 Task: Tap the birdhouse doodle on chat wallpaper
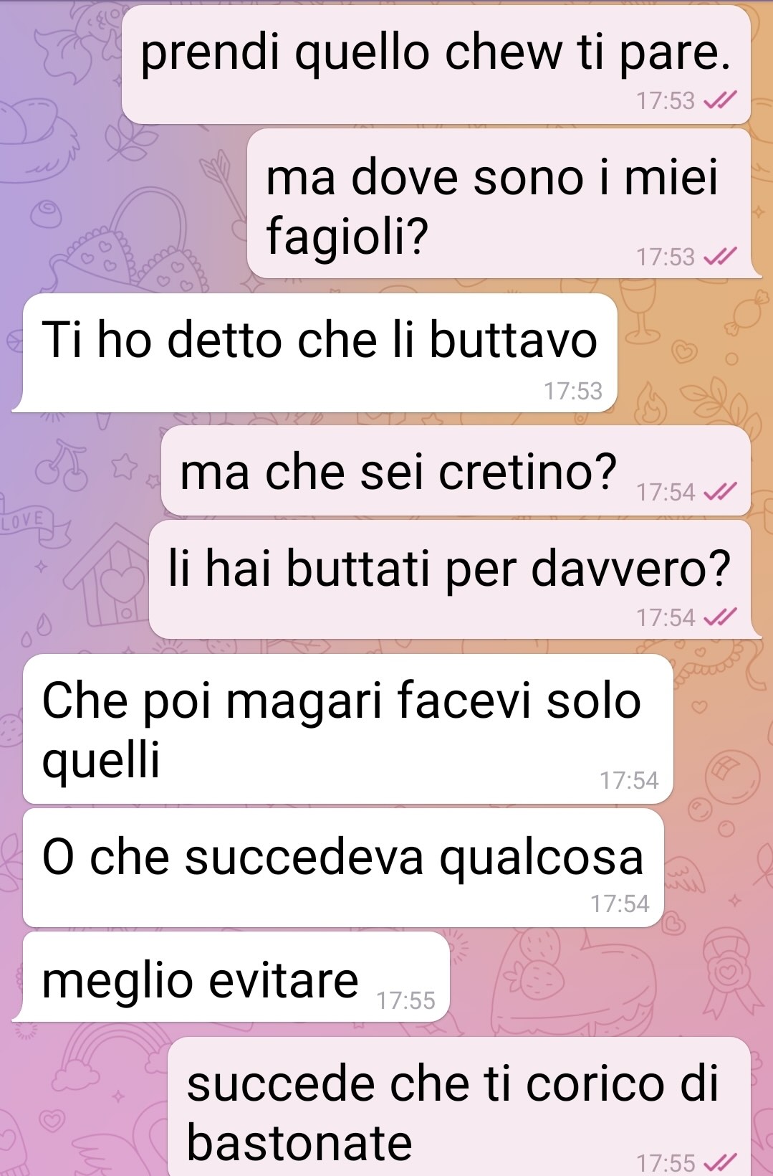pos(113,574)
